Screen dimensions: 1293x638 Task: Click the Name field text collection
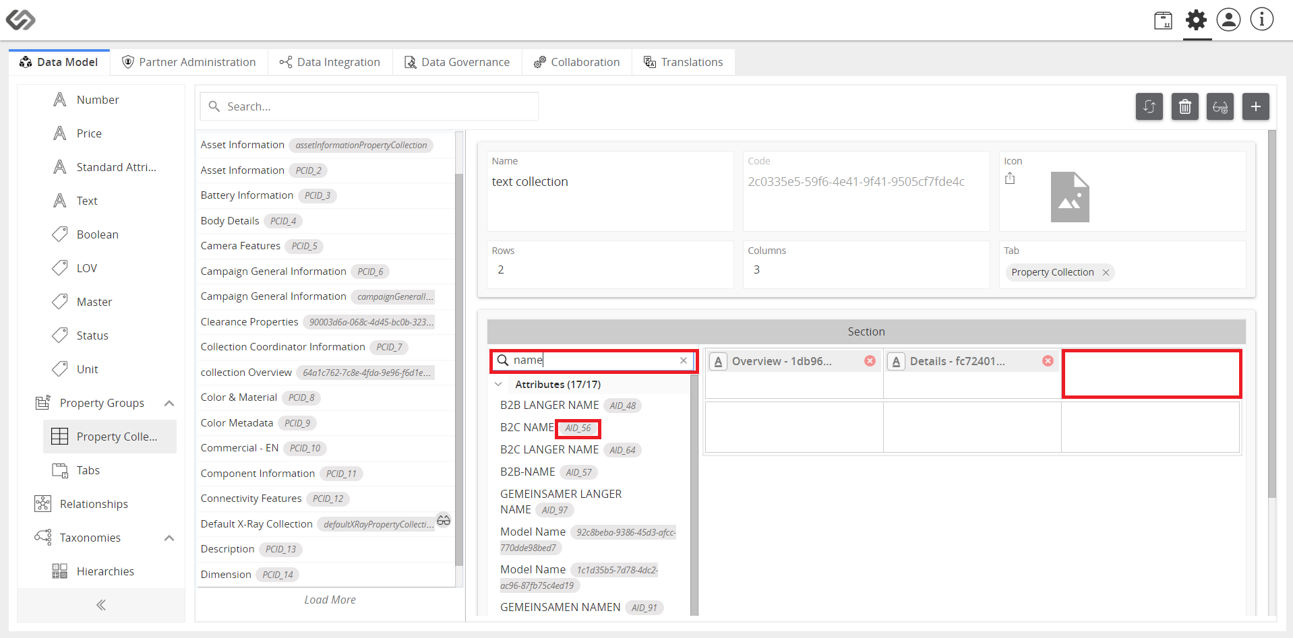[610, 191]
